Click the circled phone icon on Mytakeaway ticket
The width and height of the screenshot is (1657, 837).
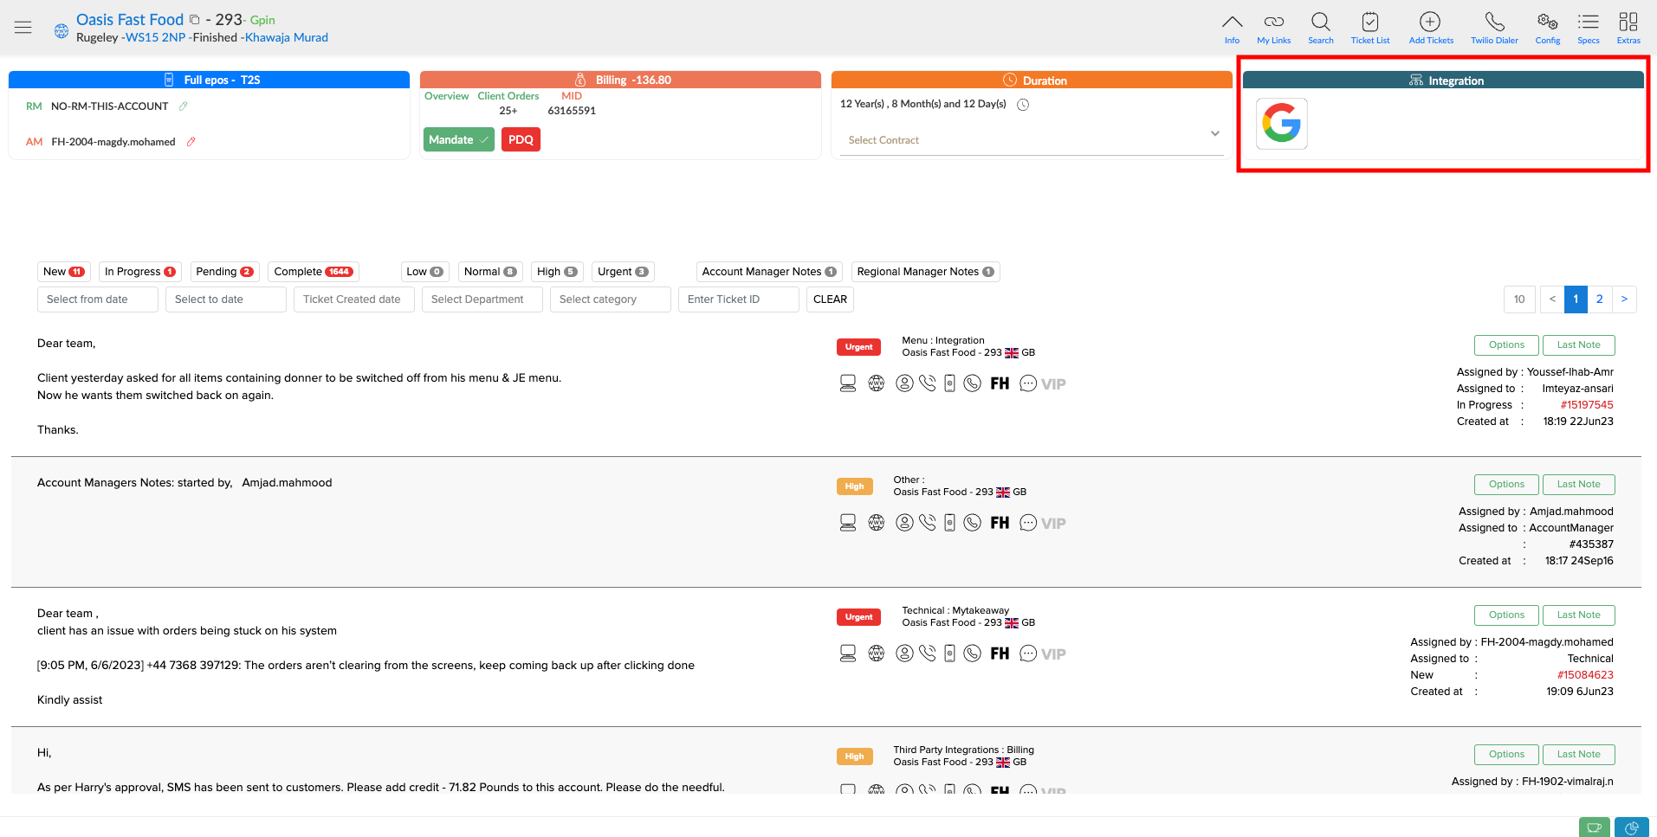pyautogui.click(x=973, y=654)
